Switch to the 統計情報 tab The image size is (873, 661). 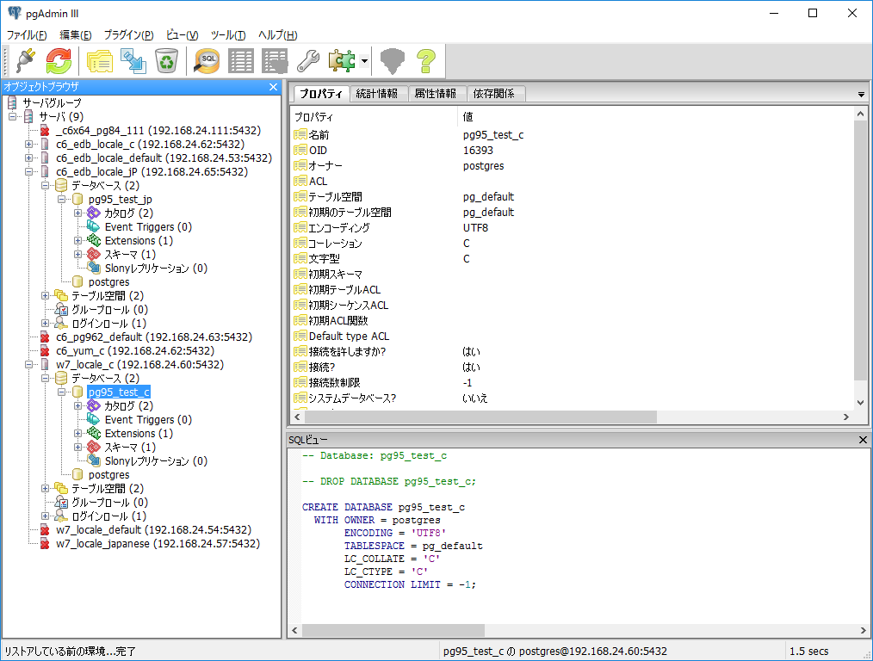coord(376,93)
